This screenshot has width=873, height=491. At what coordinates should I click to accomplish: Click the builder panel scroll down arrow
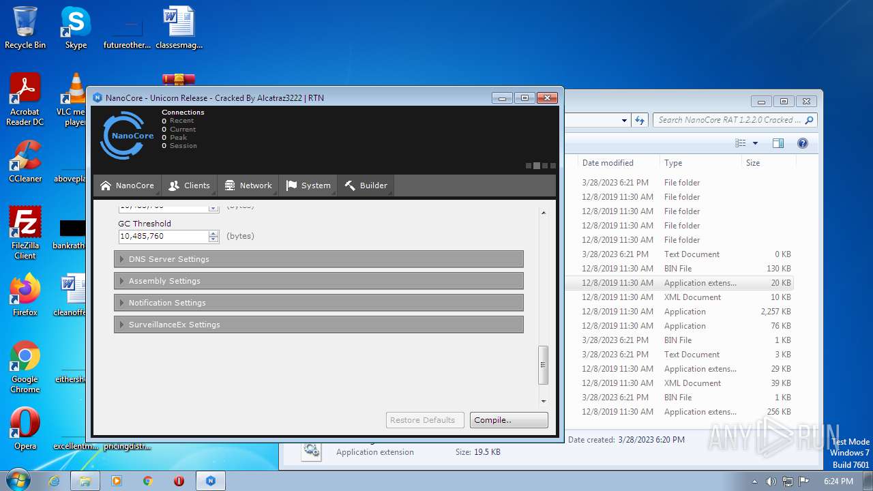pyautogui.click(x=544, y=402)
